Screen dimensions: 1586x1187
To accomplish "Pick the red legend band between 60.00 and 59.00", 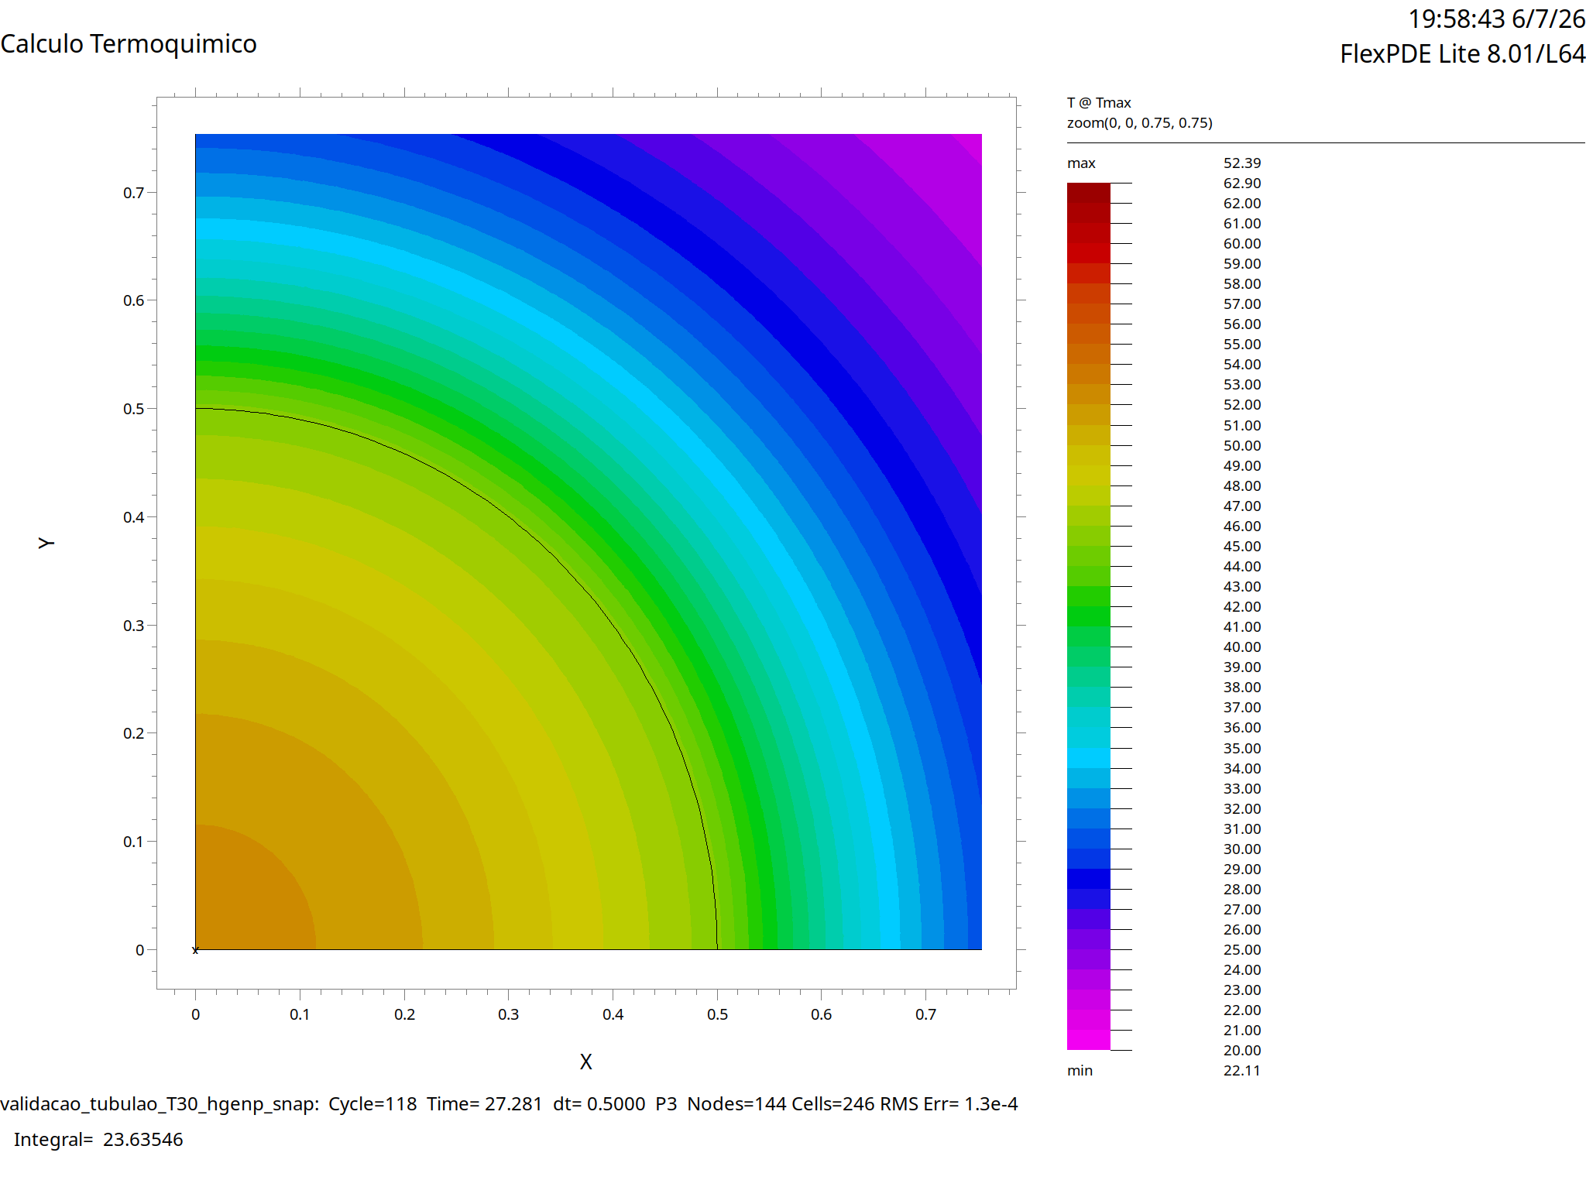I will (1089, 253).
